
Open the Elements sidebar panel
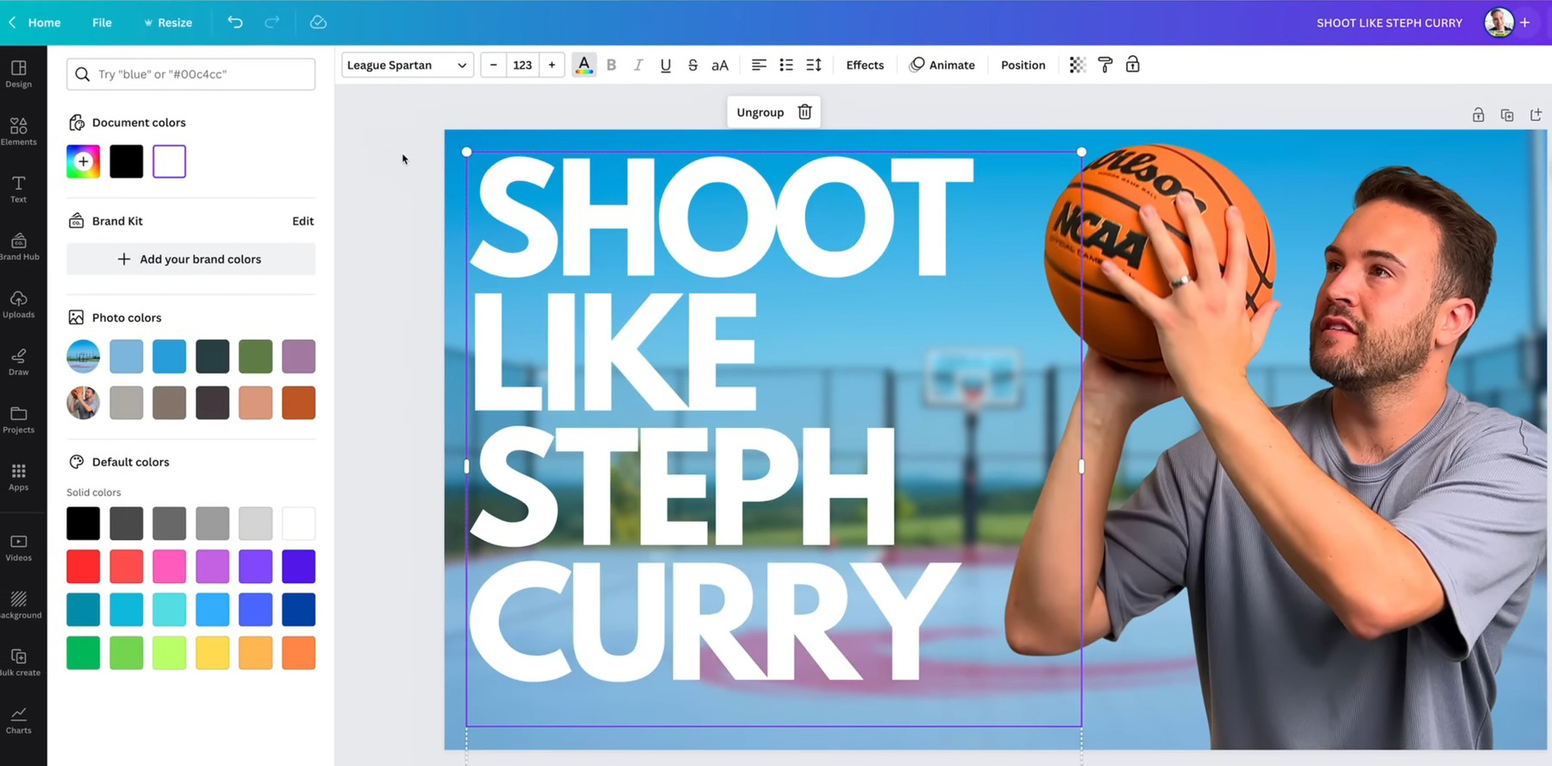[18, 131]
